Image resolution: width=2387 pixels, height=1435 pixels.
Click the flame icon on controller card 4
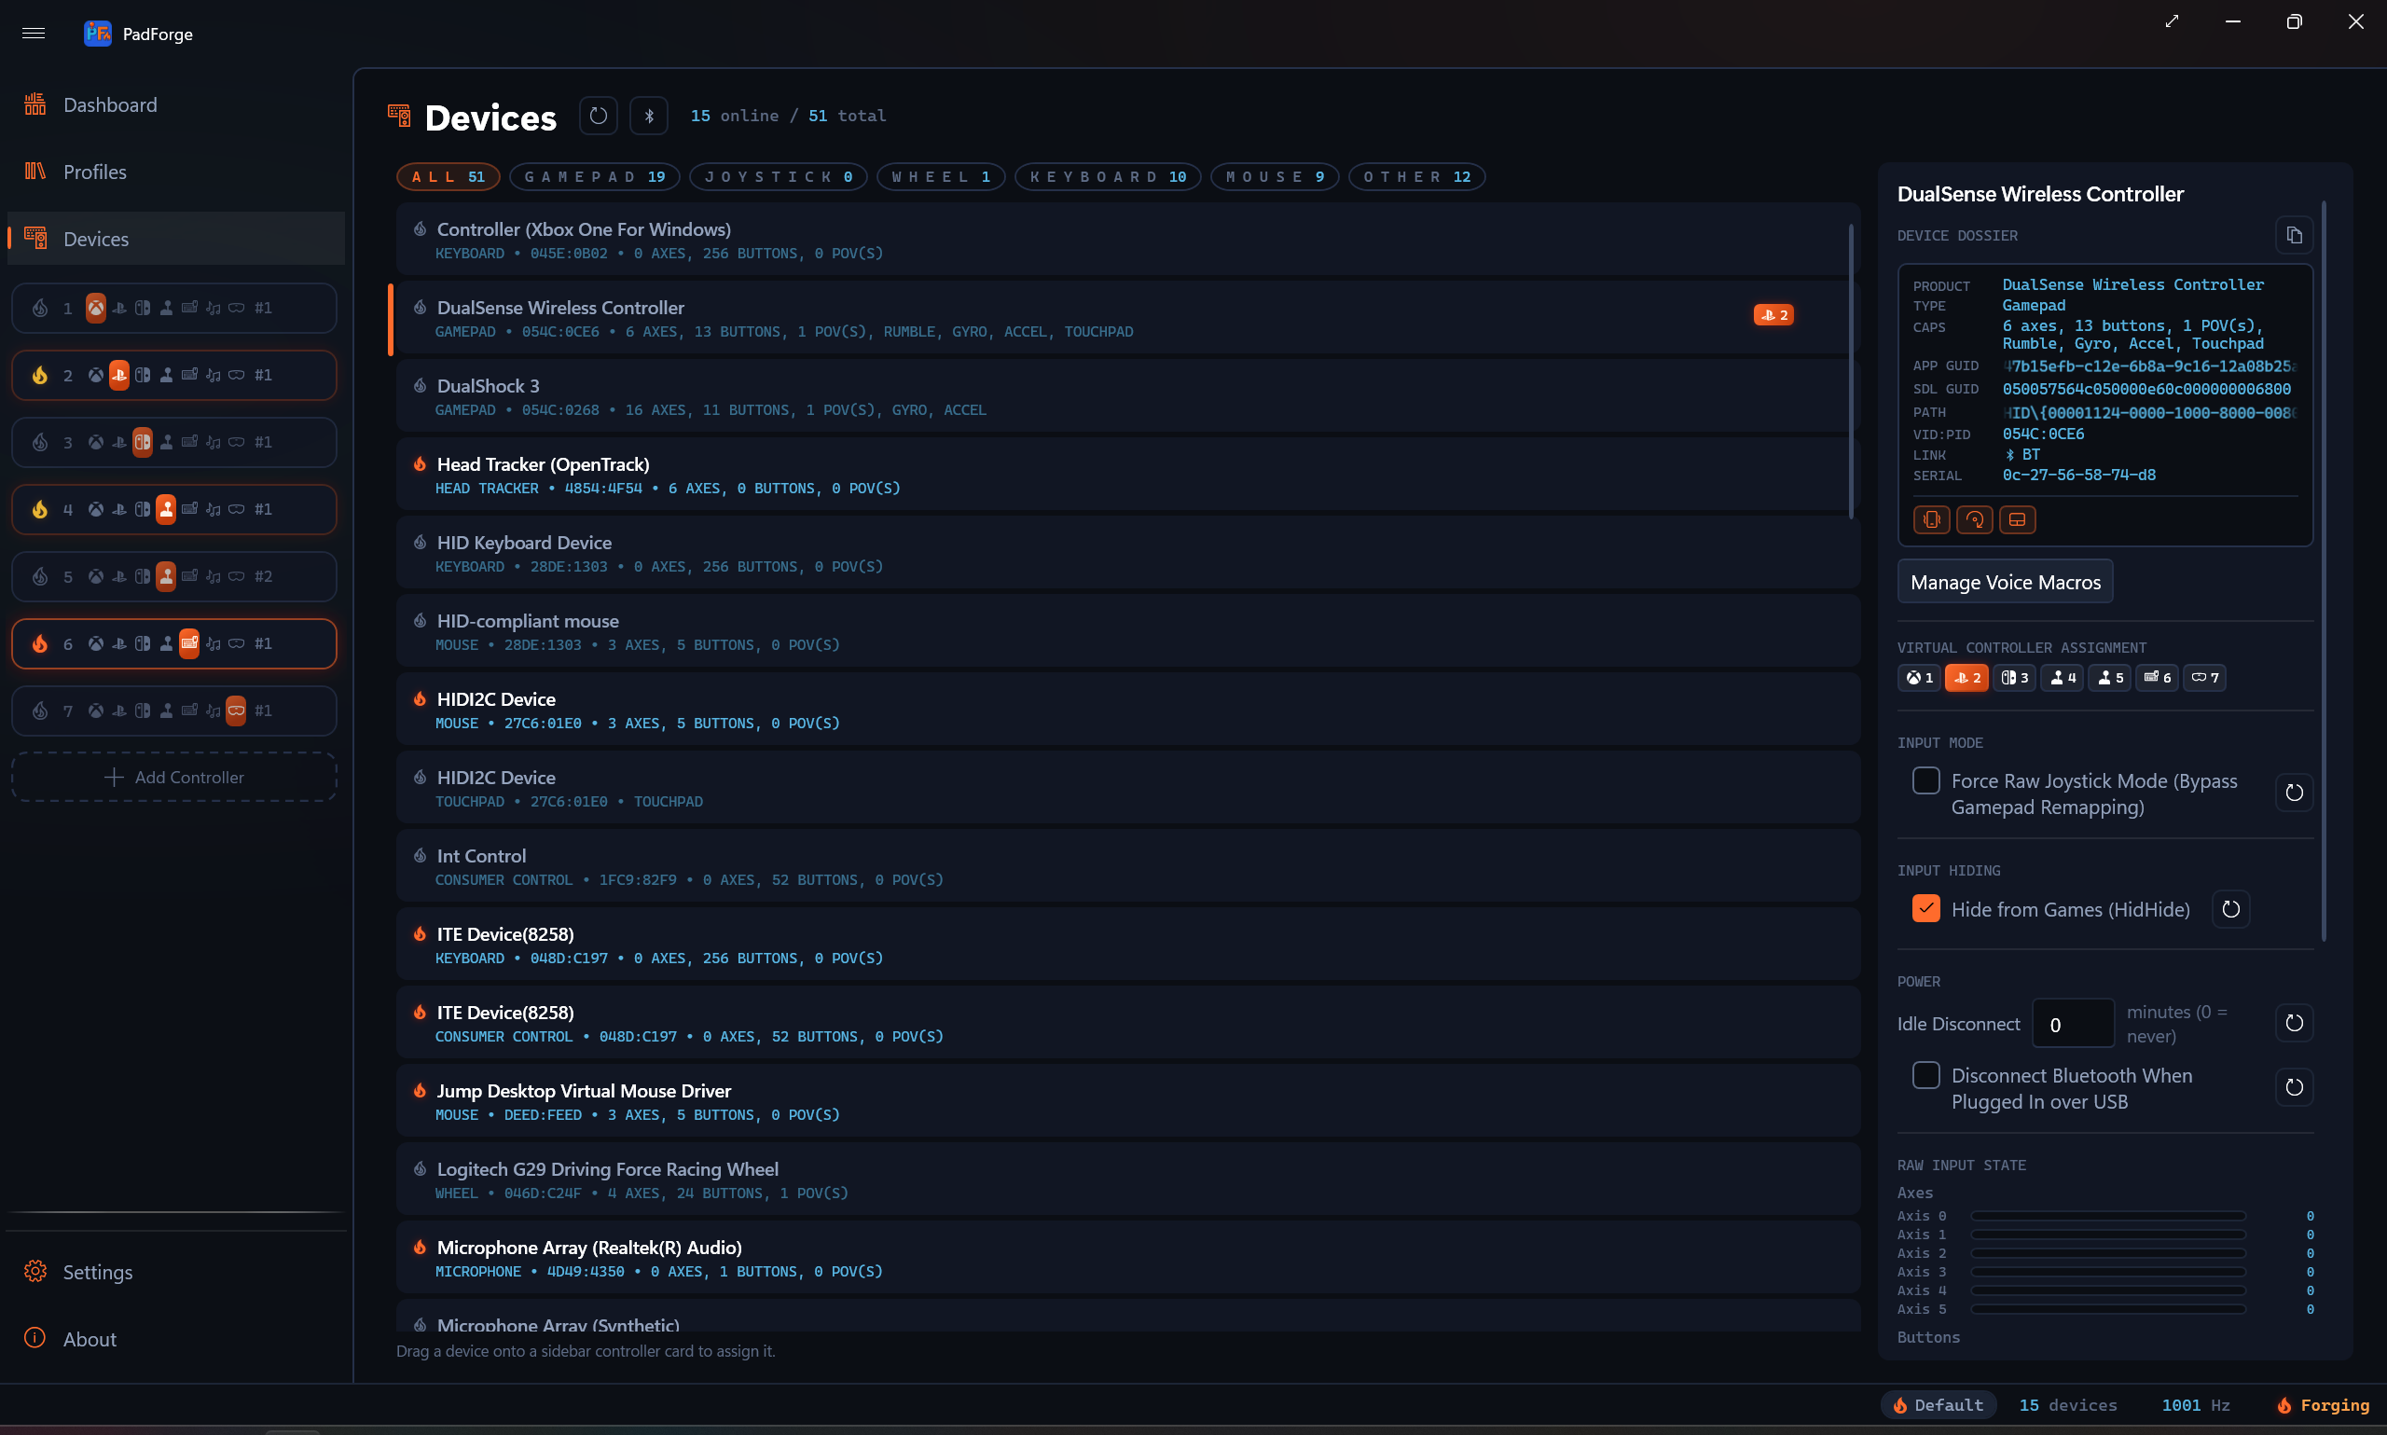click(x=40, y=508)
